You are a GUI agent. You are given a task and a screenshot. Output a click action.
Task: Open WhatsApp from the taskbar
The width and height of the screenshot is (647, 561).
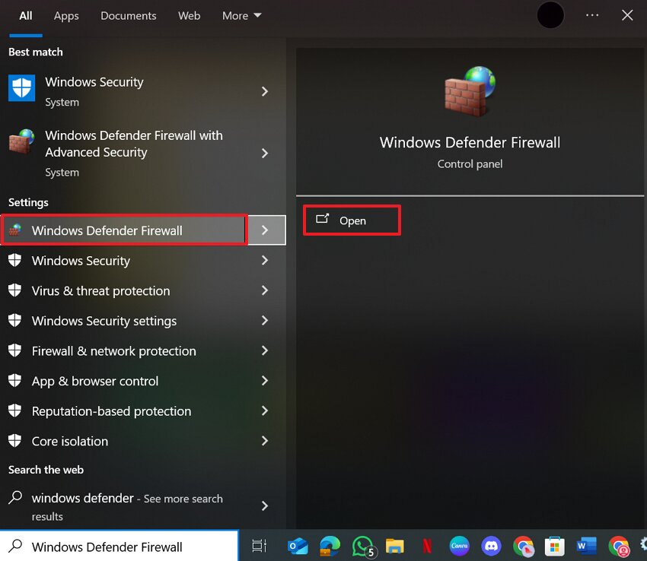(362, 546)
